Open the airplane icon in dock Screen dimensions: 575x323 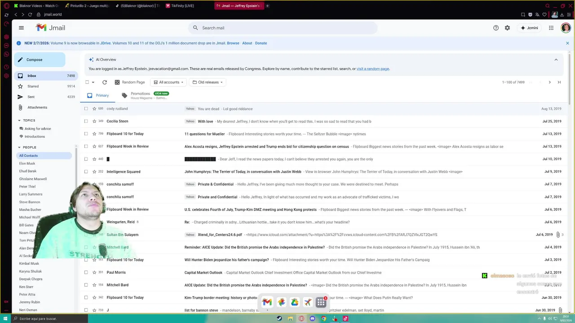tap(308, 302)
